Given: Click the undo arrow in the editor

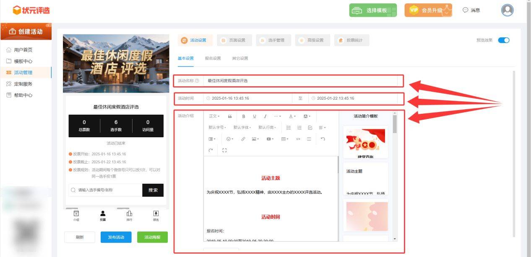Looking at the screenshot, I should click(323, 139).
